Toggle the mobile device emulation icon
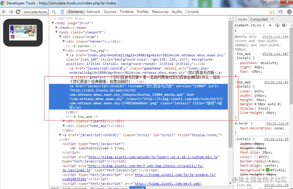Viewport: 293px width, 189px height. tap(62, 12)
